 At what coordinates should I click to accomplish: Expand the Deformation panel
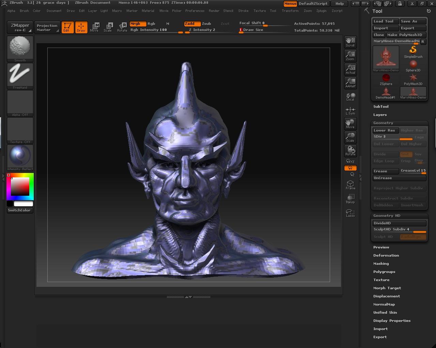[386, 255]
